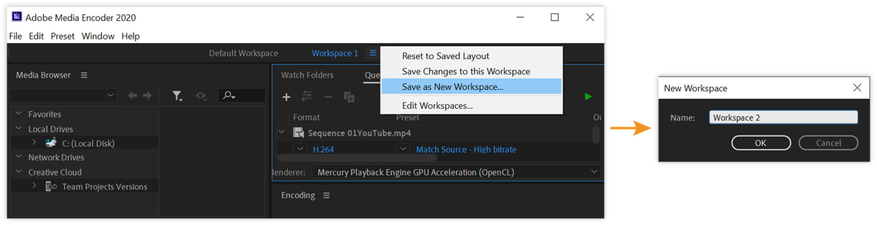Click the queue horizontal scrollbar
The image size is (877, 226).
[x=358, y=158]
